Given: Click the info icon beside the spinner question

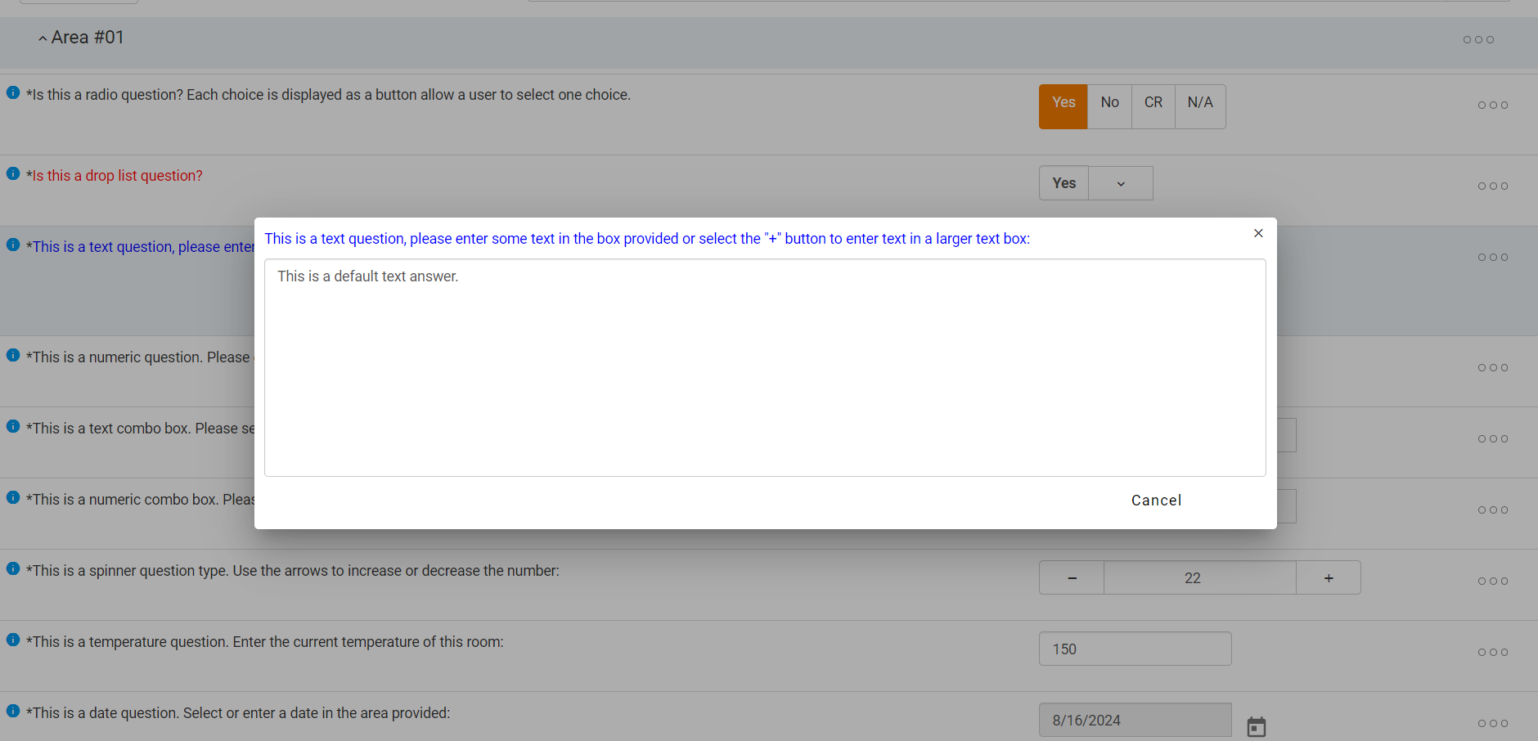Looking at the screenshot, I should point(13,568).
